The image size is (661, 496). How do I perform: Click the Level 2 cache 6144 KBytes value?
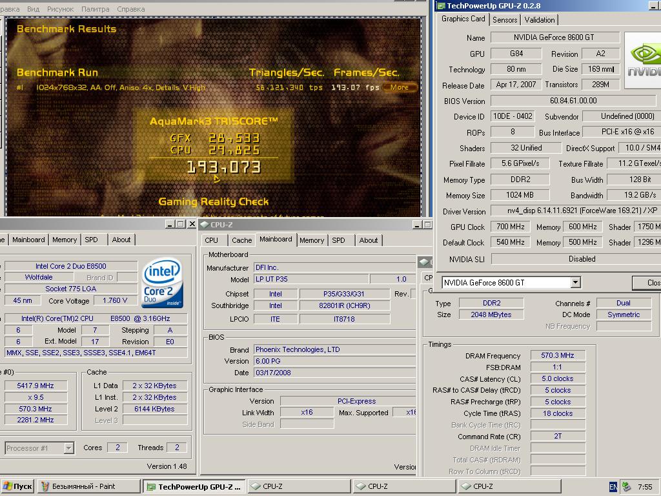(x=155, y=409)
